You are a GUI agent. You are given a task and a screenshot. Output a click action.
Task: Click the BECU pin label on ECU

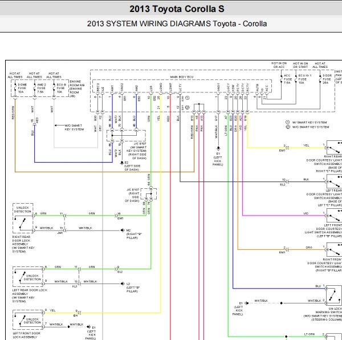[98, 87]
